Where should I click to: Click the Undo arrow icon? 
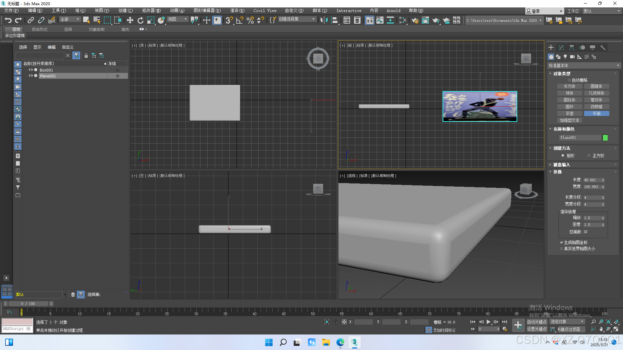point(8,20)
